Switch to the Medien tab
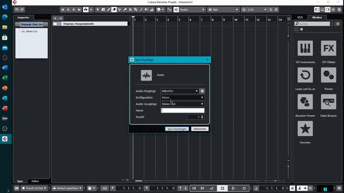The image size is (344, 193). coord(317,18)
